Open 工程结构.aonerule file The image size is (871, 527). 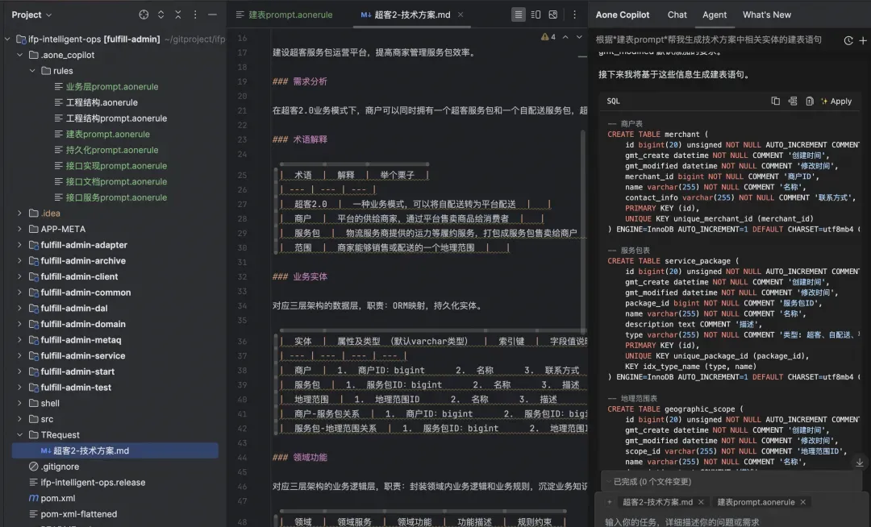pyautogui.click(x=102, y=102)
